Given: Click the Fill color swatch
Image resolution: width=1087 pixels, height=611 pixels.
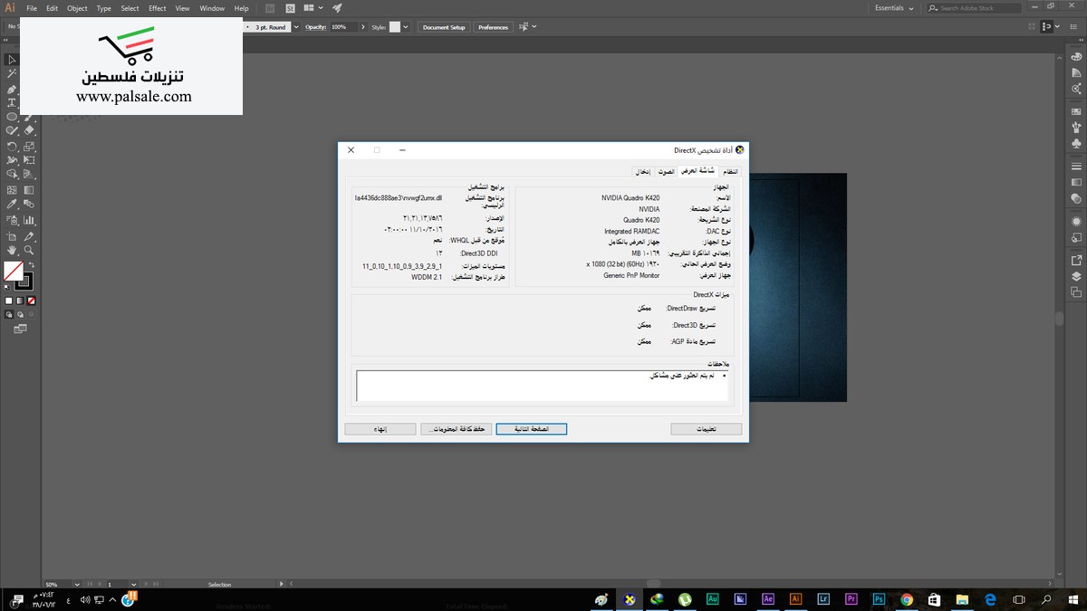Looking at the screenshot, I should 14,271.
